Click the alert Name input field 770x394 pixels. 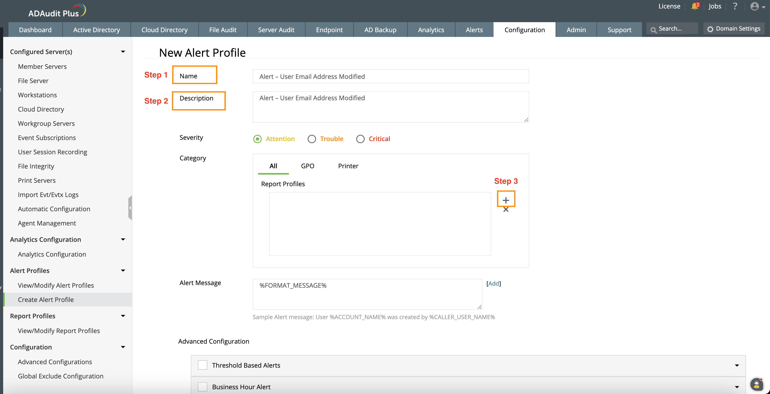[x=390, y=76]
